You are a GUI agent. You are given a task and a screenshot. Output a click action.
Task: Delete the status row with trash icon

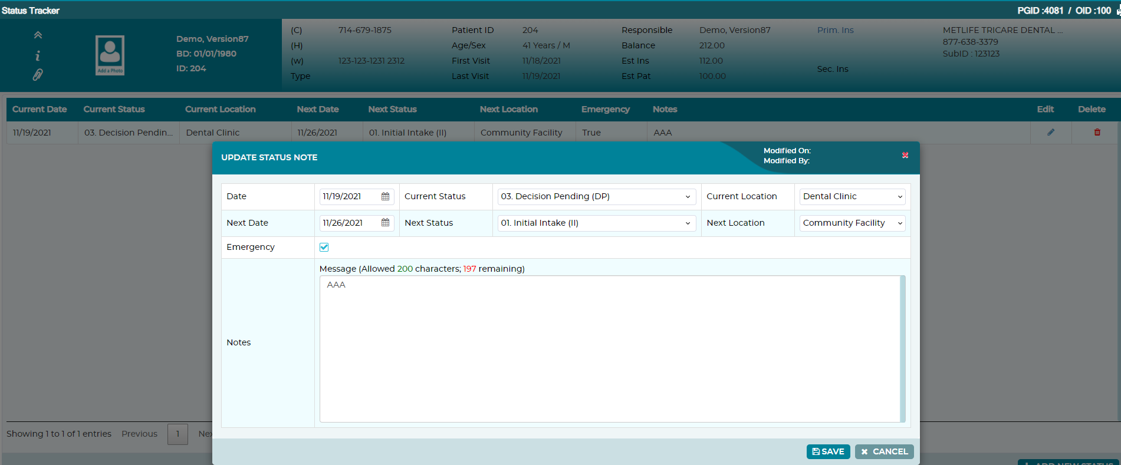[1097, 133]
